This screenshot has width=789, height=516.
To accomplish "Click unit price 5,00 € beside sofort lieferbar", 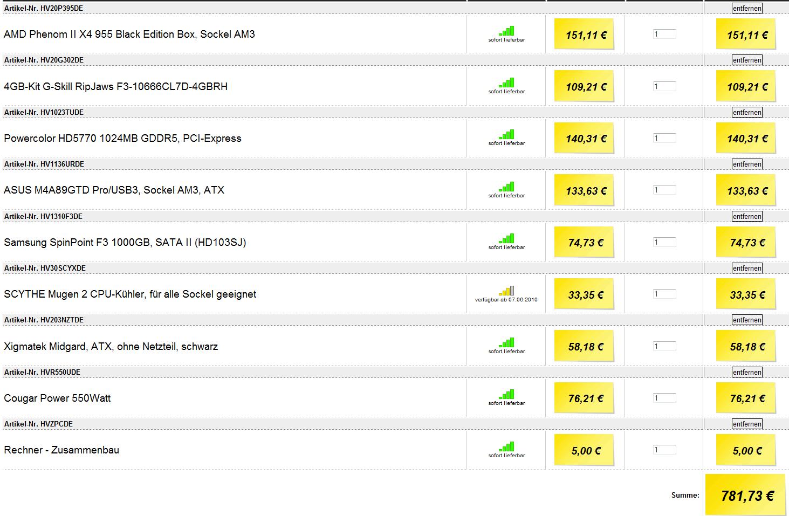I will 586,451.
